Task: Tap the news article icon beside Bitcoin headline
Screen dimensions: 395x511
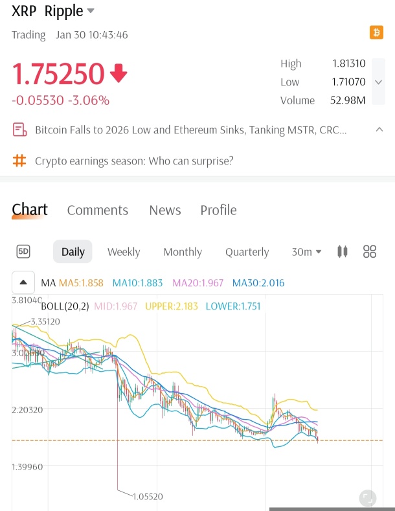Action: 19,130
